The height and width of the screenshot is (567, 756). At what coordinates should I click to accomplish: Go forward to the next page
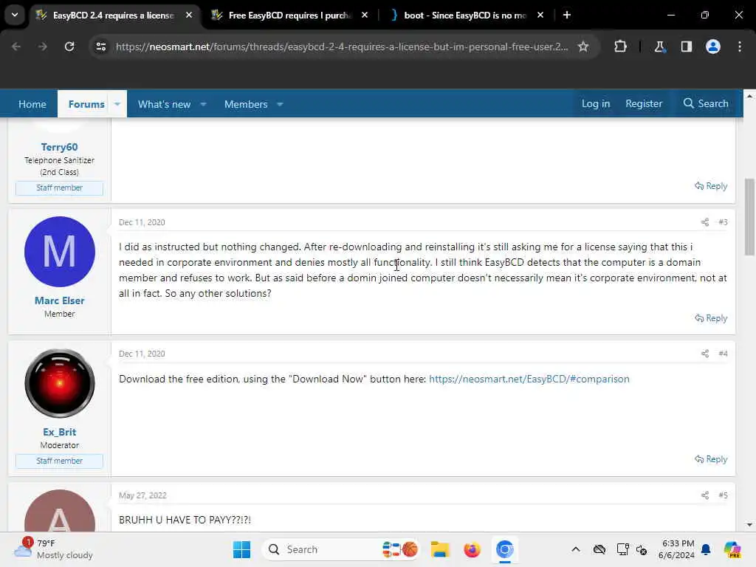[x=42, y=47]
